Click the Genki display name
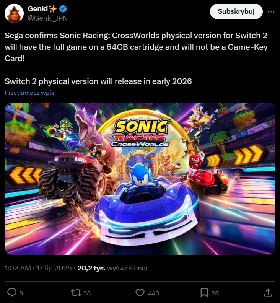 pos(38,8)
